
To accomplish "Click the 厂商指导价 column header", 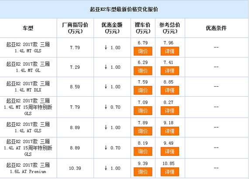I will pyautogui.click(x=75, y=28).
